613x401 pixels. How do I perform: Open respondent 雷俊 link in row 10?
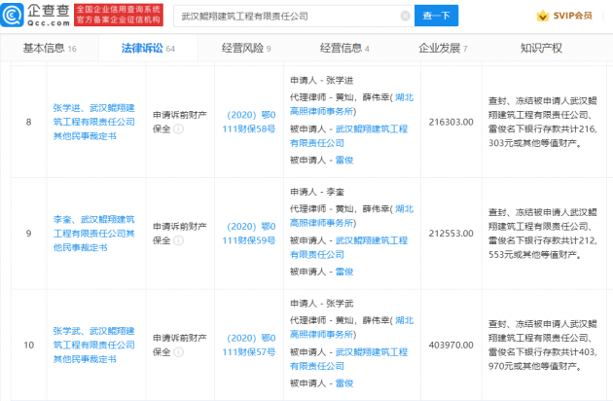(x=344, y=383)
